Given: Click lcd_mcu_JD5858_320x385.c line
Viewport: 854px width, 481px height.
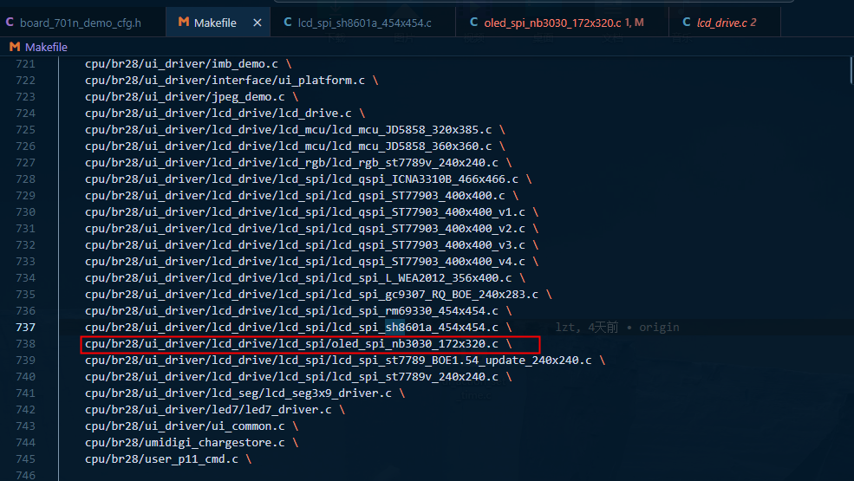Looking at the screenshot, I should point(295,130).
